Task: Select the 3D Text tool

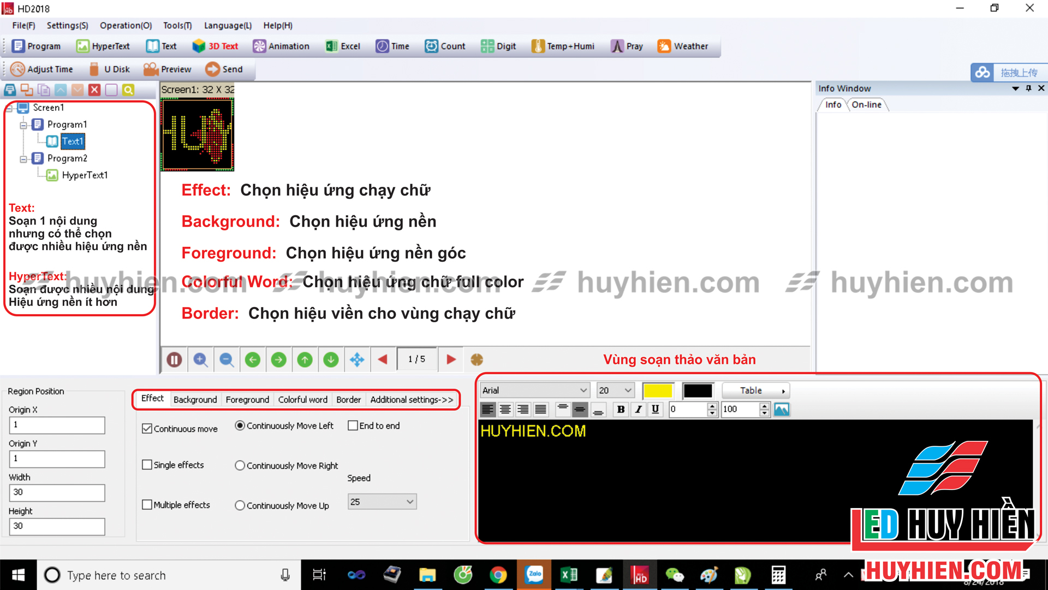Action: pyautogui.click(x=215, y=46)
